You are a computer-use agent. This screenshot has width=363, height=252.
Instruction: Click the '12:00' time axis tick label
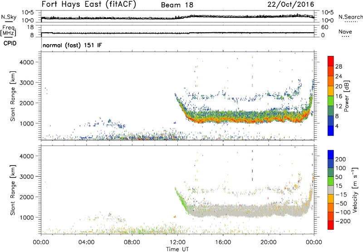coord(177,242)
